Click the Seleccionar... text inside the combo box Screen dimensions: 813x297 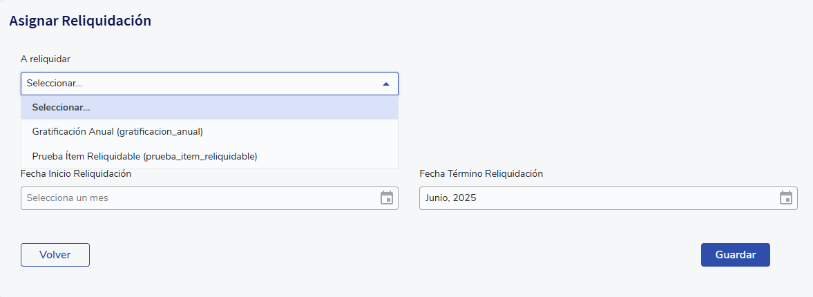(x=55, y=84)
